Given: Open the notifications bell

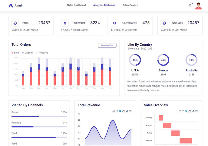Looking at the screenshot, I should (x=190, y=5).
